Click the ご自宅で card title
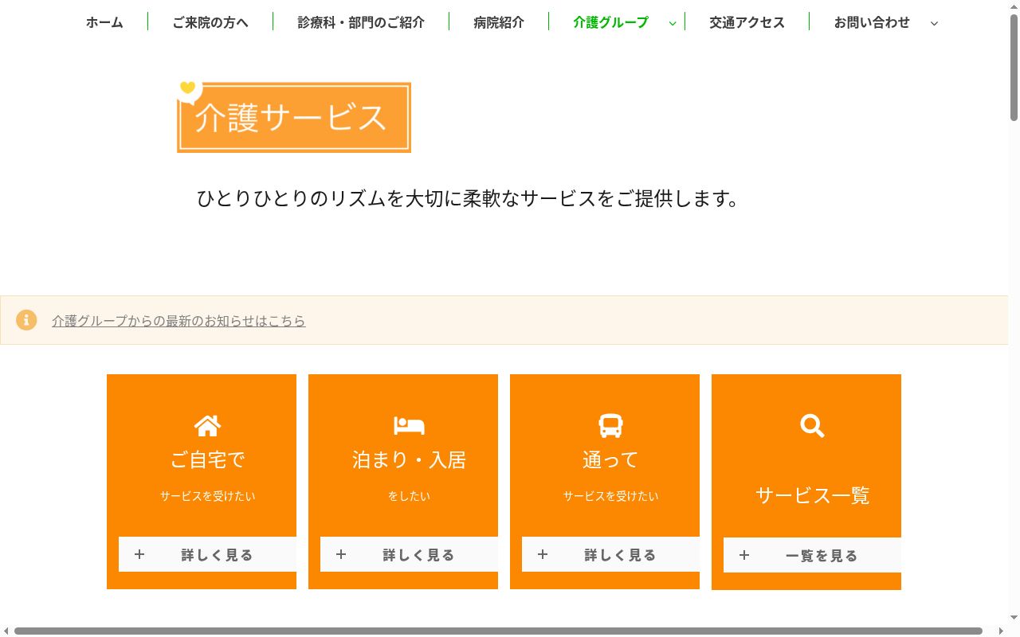This screenshot has height=637, width=1020. click(207, 459)
